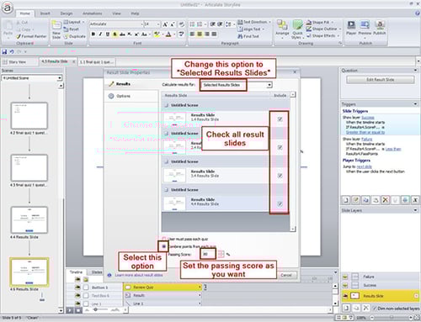Click the New Slide icon

pyautogui.click(x=56, y=29)
